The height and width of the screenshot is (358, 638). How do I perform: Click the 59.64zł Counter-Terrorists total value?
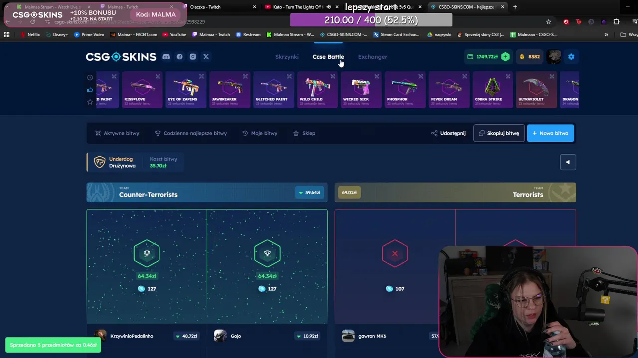(310, 193)
